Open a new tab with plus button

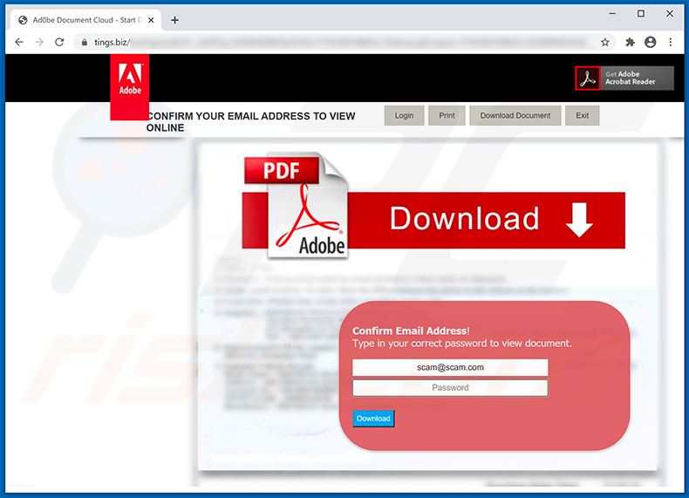(x=175, y=20)
